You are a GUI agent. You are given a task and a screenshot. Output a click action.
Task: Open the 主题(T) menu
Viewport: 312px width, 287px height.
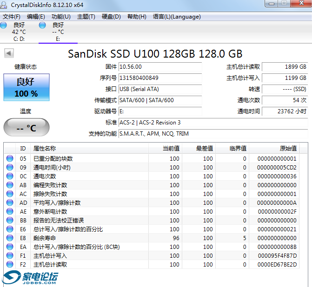coord(86,17)
